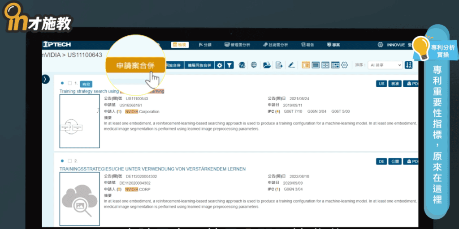Click the 申請案合併 button
459x229 pixels.
[x=135, y=65]
